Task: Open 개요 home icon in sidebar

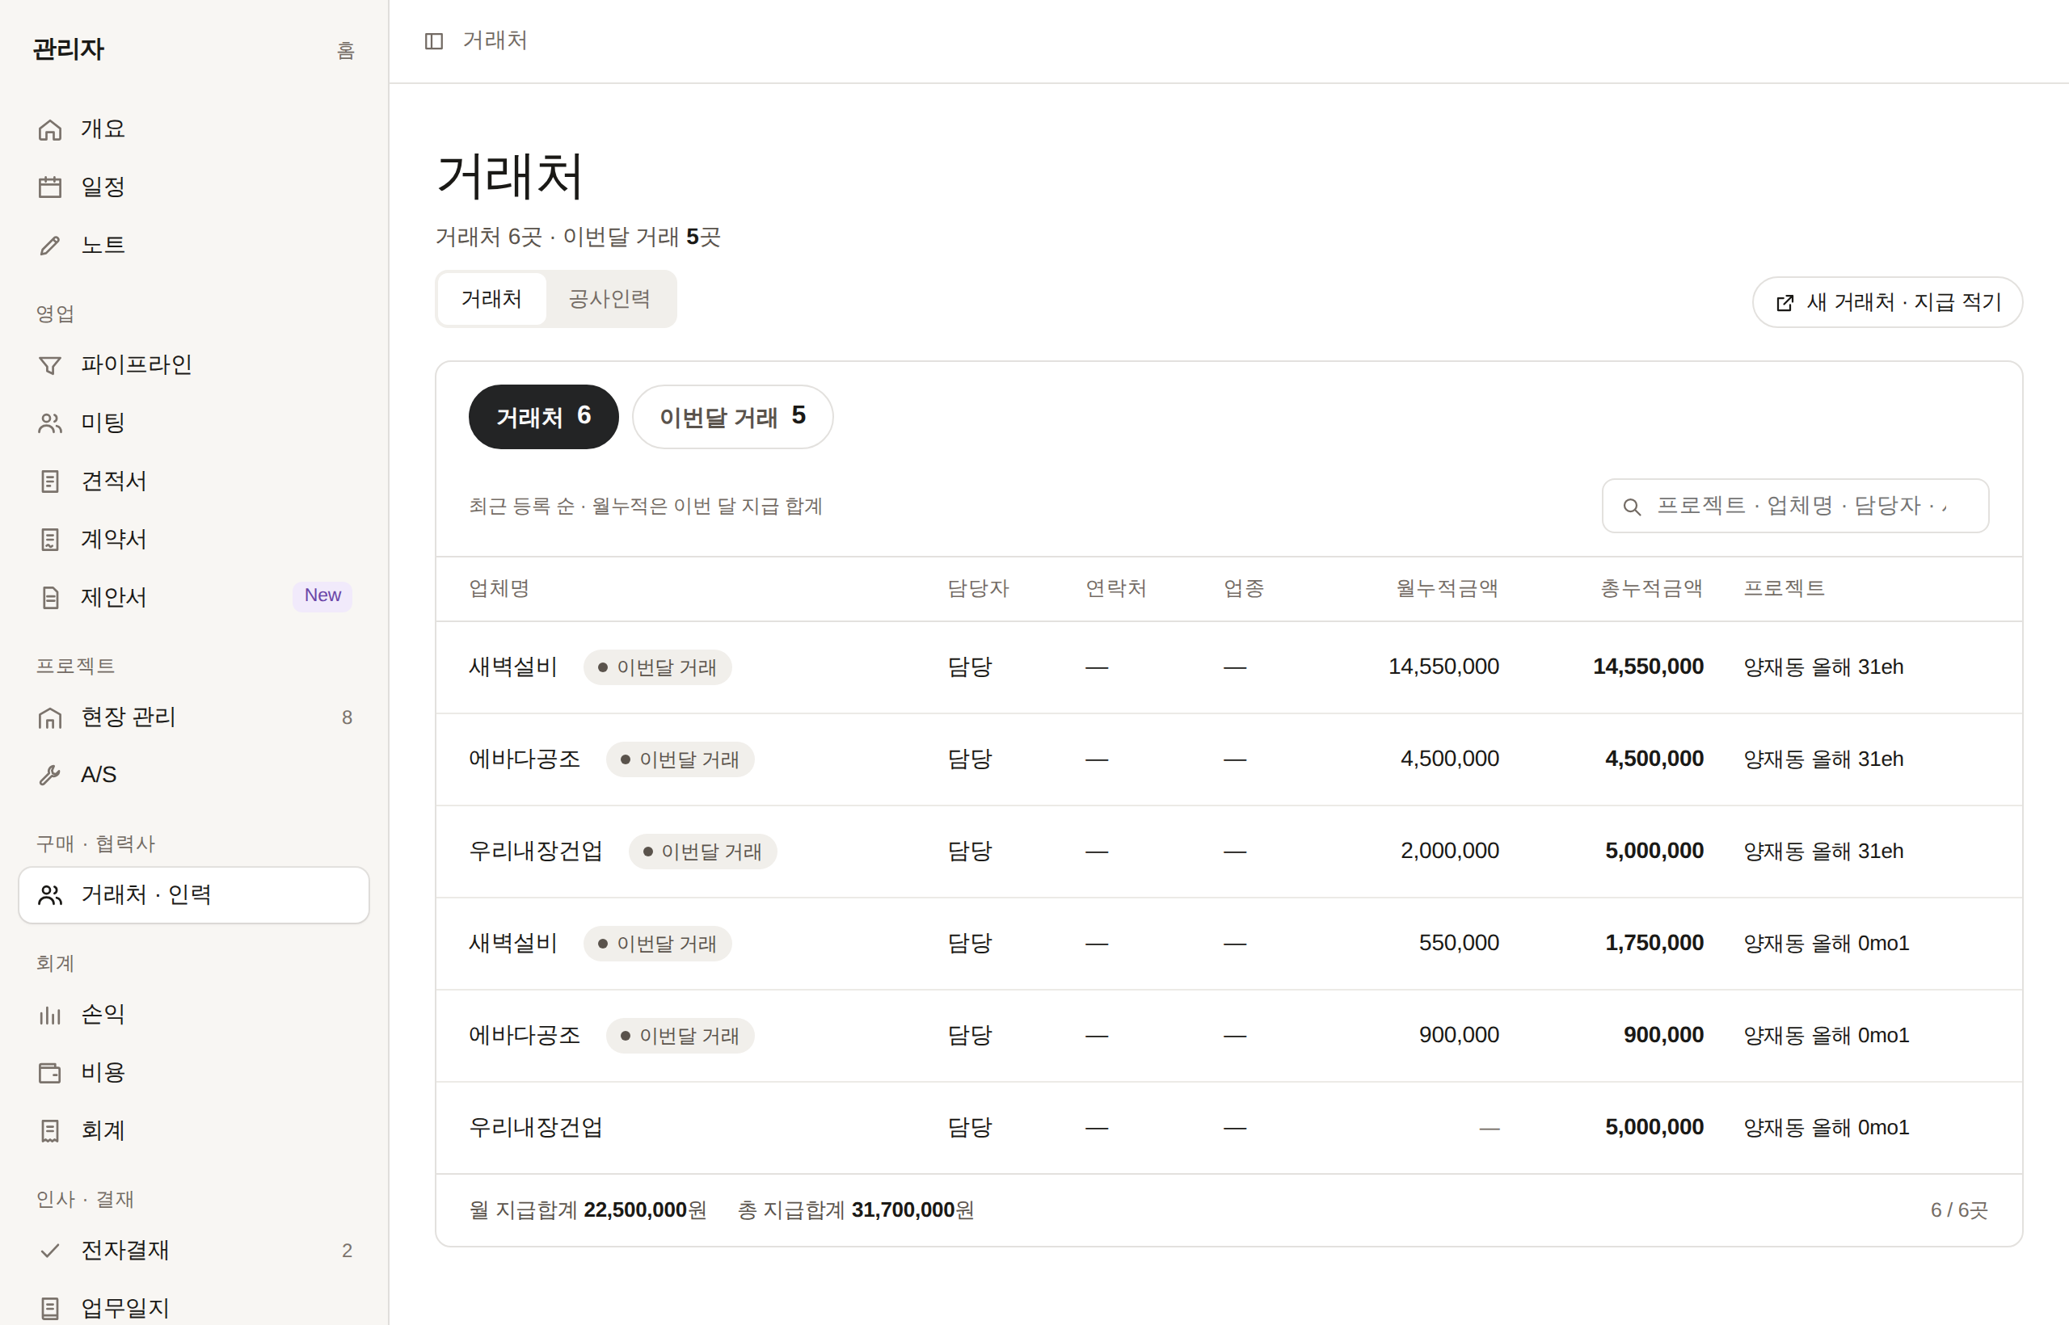Action: 50,129
